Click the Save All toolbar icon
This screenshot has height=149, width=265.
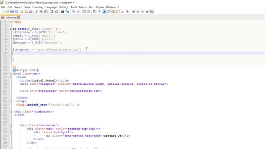point(17,12)
